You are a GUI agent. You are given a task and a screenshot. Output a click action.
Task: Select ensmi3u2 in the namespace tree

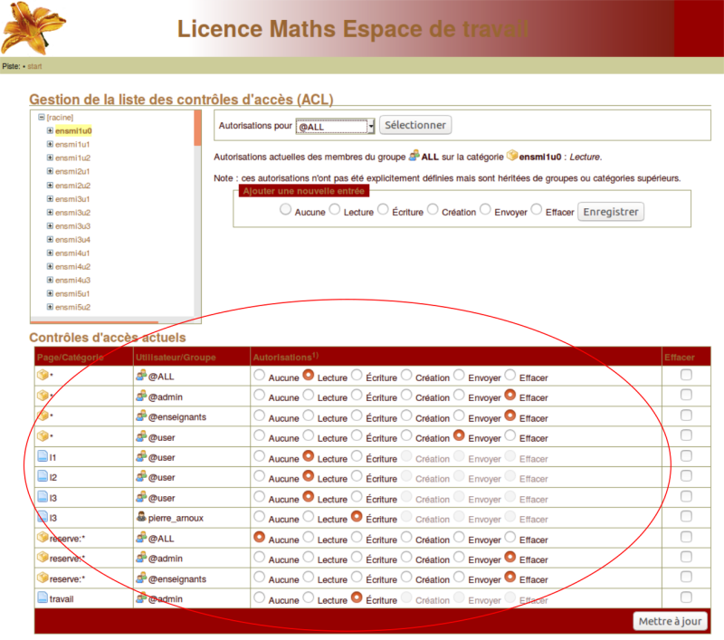pyautogui.click(x=72, y=212)
